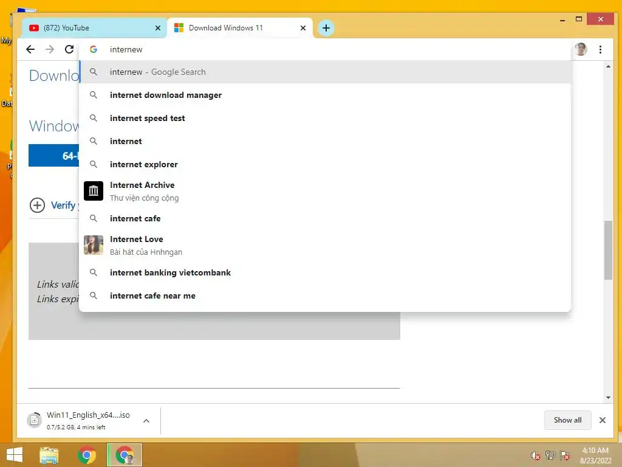This screenshot has height=467, width=622.
Task: Select the 'internet cafe' suggestion
Action: (326, 218)
